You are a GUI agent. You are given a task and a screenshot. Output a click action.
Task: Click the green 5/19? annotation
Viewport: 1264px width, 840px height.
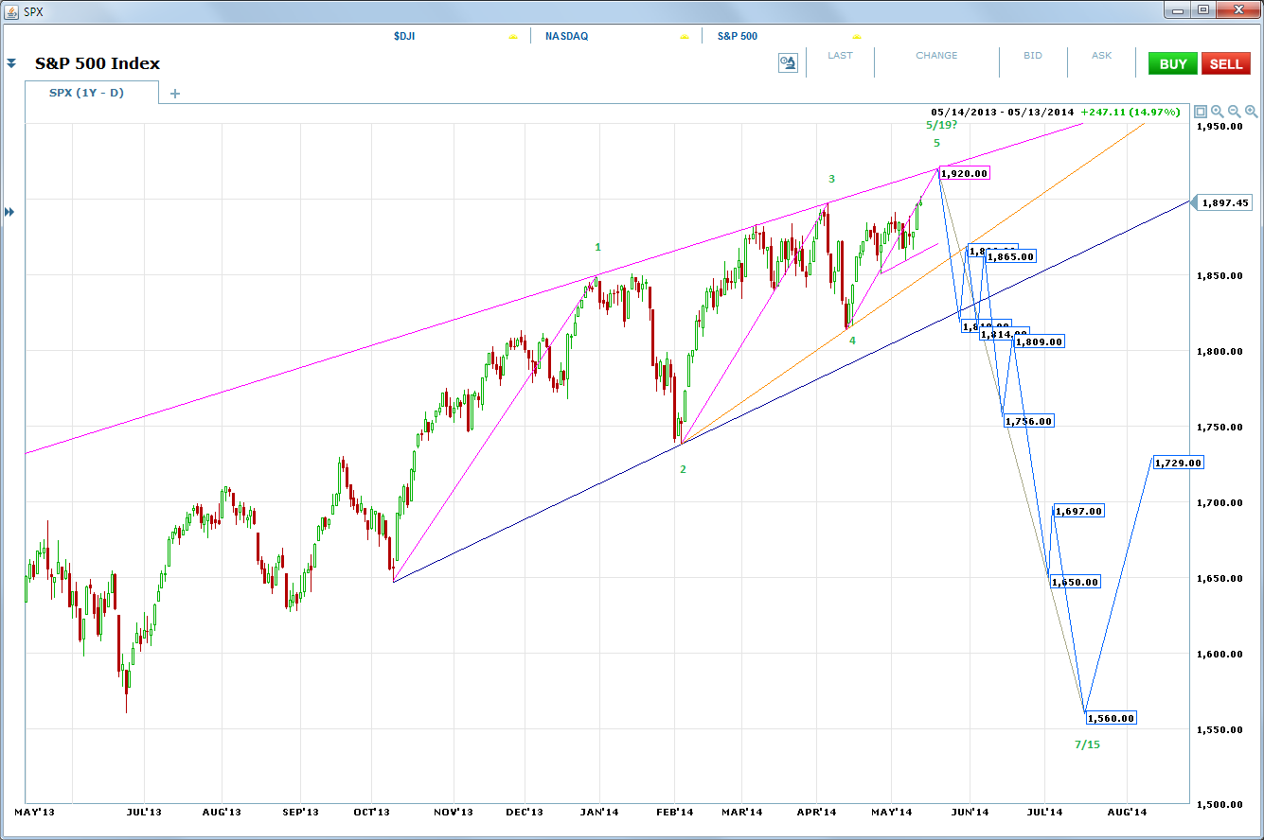tap(941, 125)
